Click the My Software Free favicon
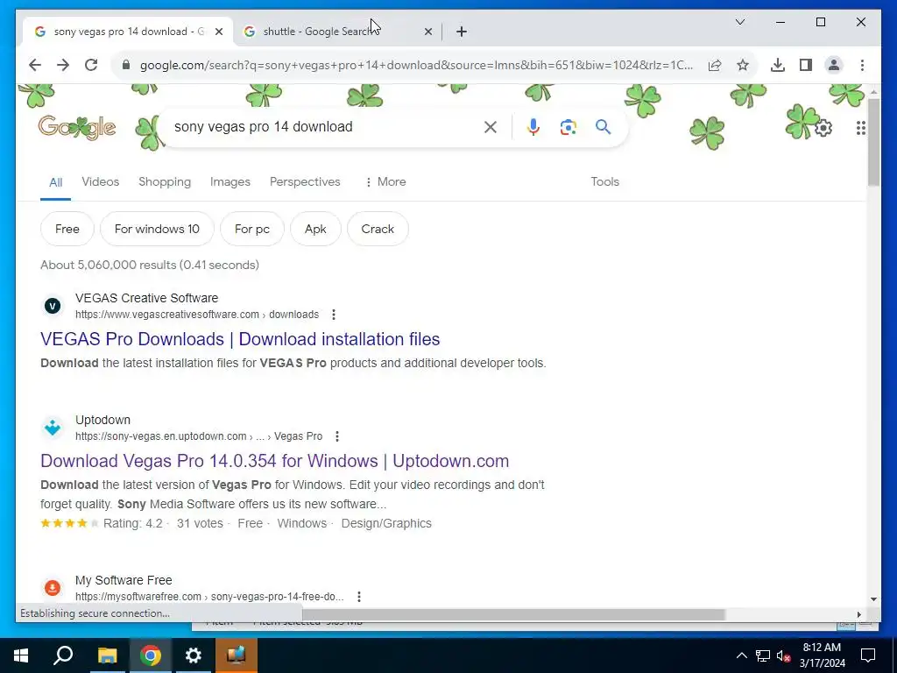Screen dimensions: 897x673 point(53,588)
